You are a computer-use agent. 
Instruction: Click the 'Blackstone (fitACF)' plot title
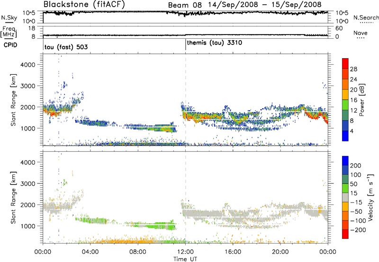click(84, 5)
